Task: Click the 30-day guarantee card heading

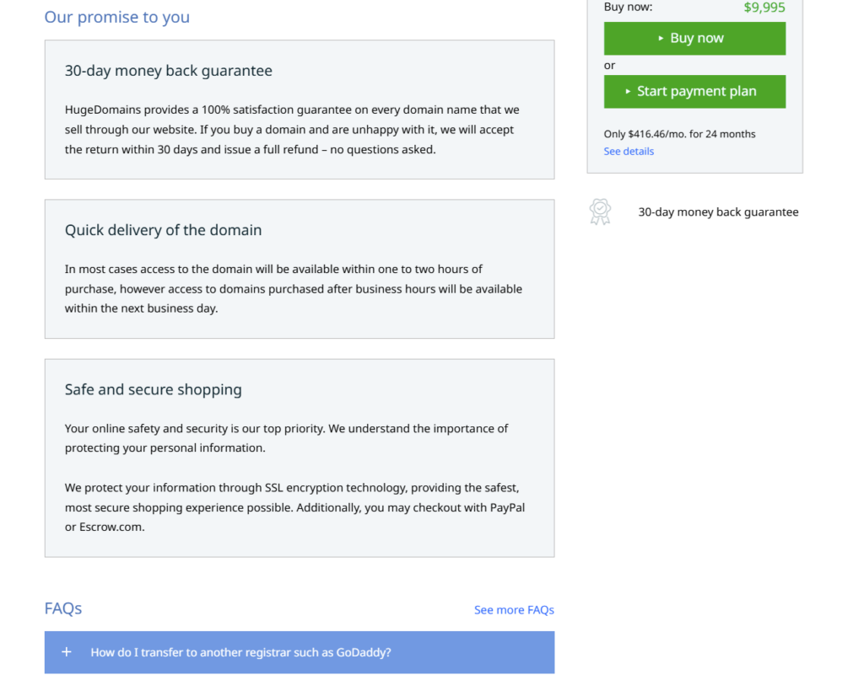Action: [x=169, y=71]
